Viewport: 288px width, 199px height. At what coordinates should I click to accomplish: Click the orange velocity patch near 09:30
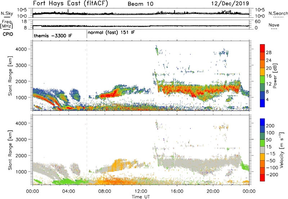118,165
